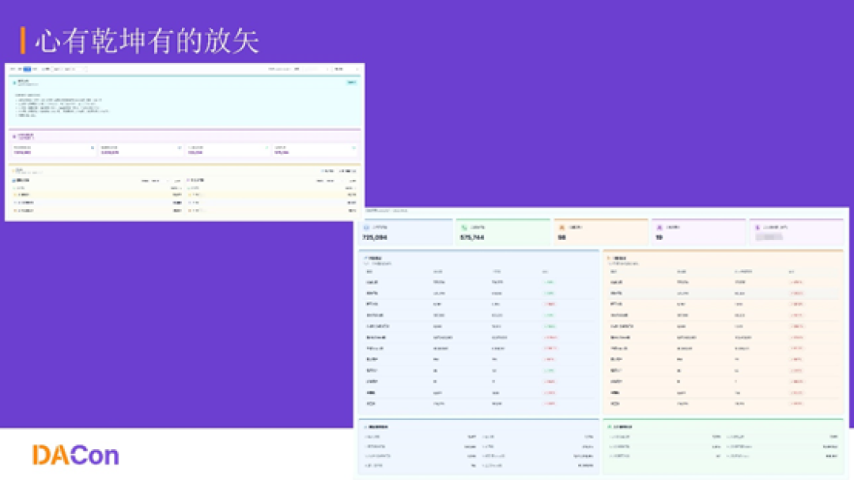Click the first yellow highlighted row in the left list
The height and width of the screenshot is (480, 854).
(x=97, y=195)
